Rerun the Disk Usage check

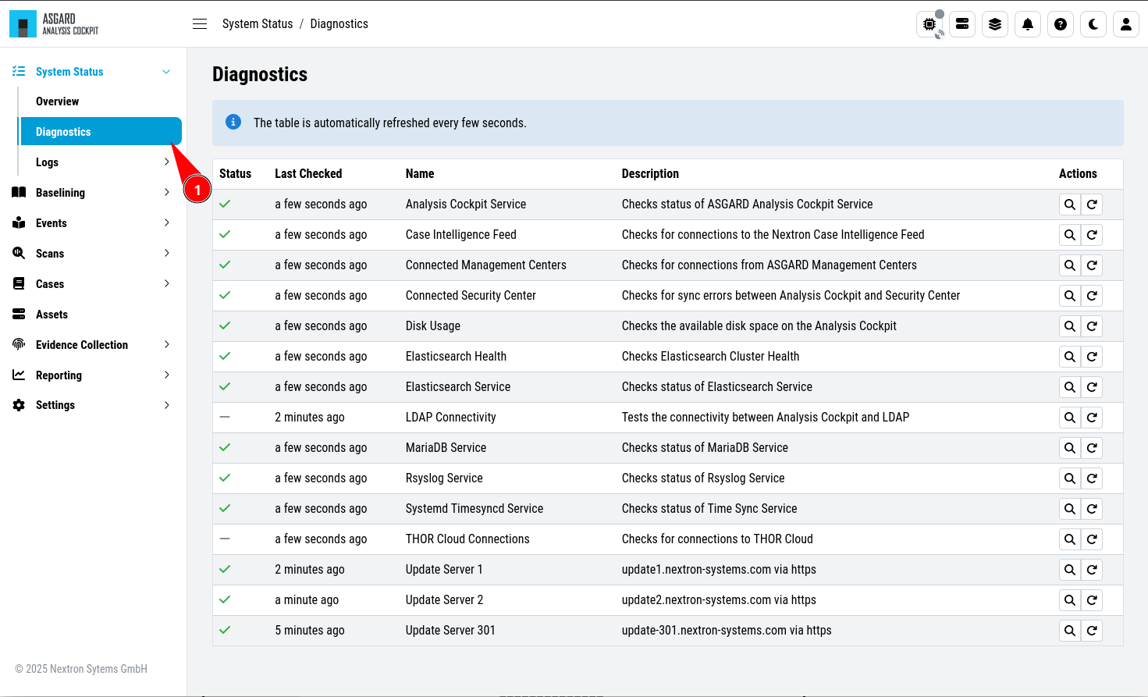1092,326
